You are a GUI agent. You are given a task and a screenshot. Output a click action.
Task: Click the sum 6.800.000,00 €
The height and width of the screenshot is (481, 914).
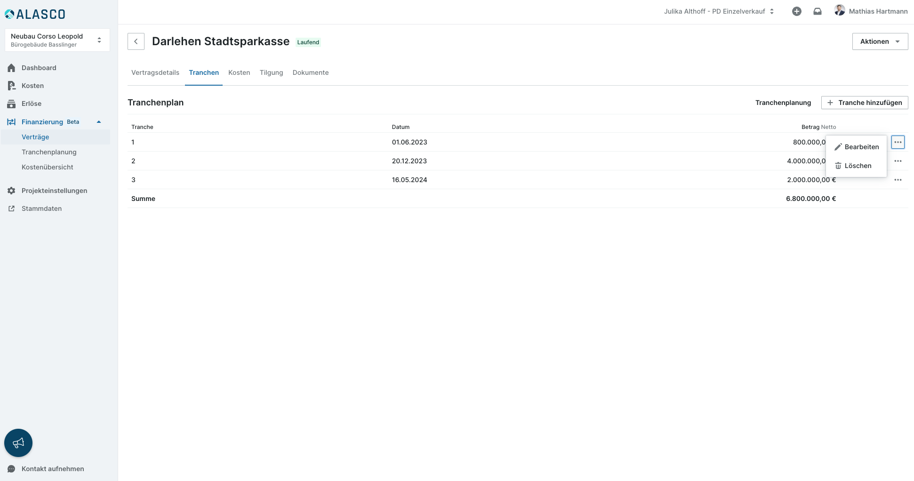tap(811, 199)
